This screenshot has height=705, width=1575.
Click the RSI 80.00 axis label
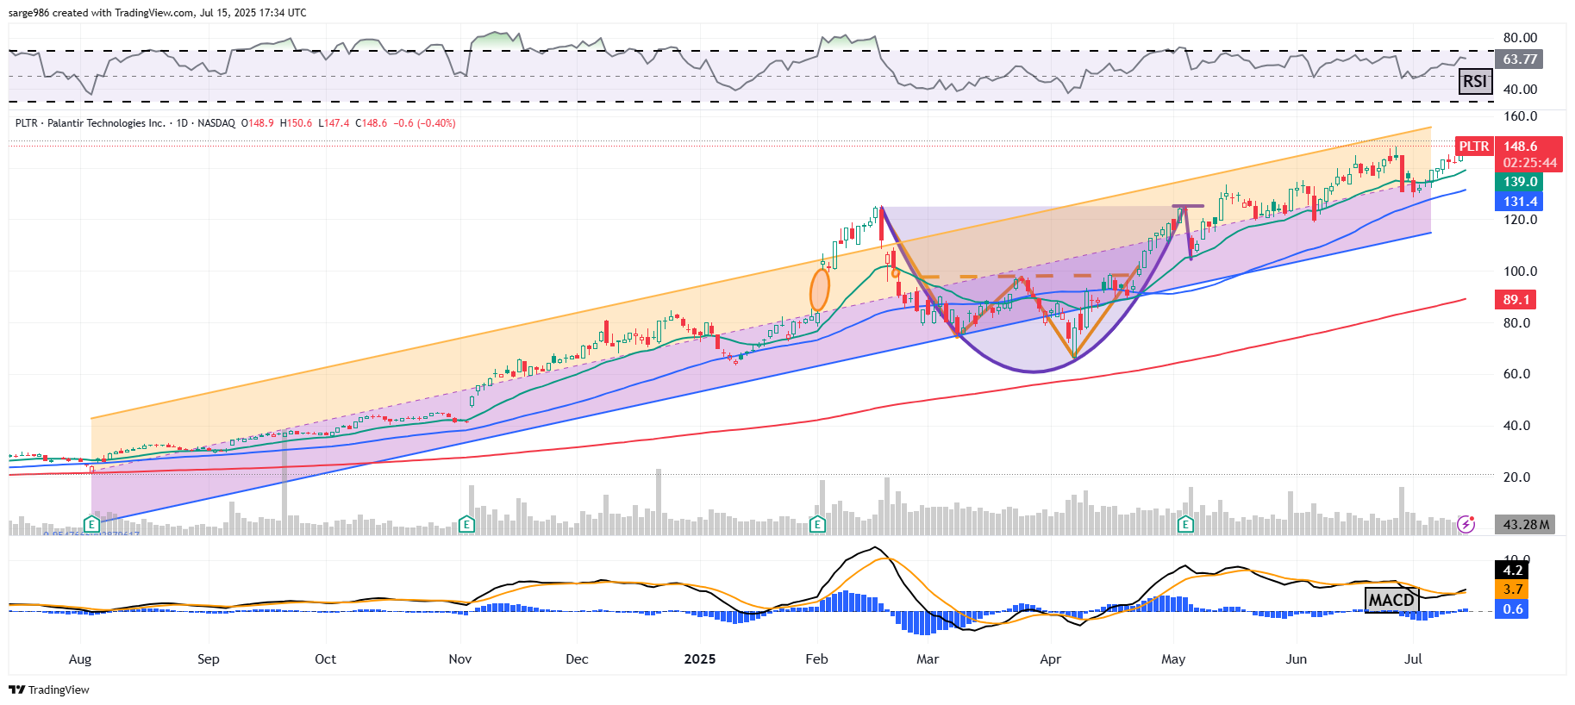(x=1520, y=38)
